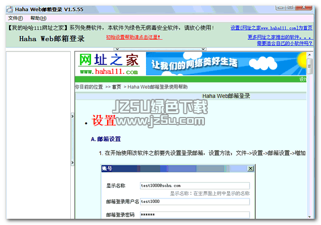Image resolution: width=321 pixels, height=225 pixels.
Task: Click the 显示名称 input field
Action: [195, 185]
